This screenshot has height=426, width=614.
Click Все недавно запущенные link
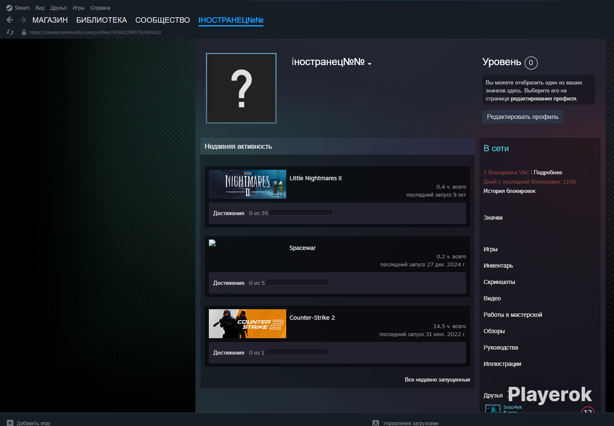(438, 380)
